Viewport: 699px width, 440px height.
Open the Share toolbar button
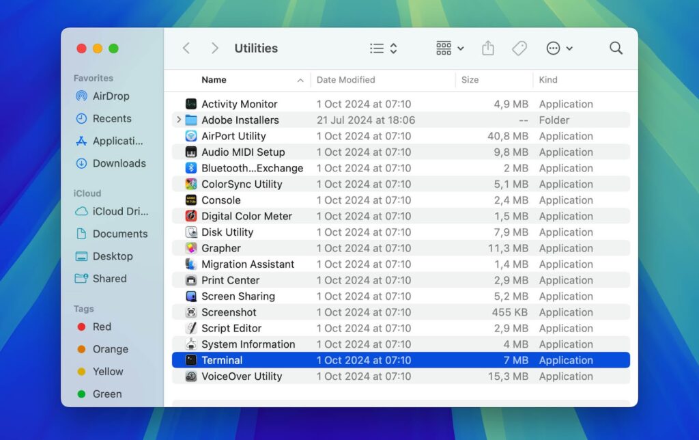point(488,48)
